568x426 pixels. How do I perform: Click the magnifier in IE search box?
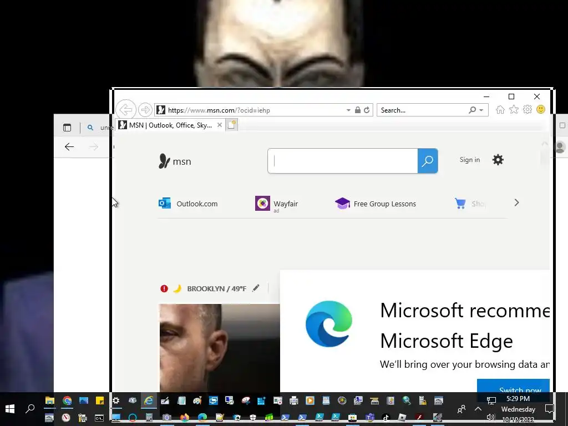coord(472,110)
